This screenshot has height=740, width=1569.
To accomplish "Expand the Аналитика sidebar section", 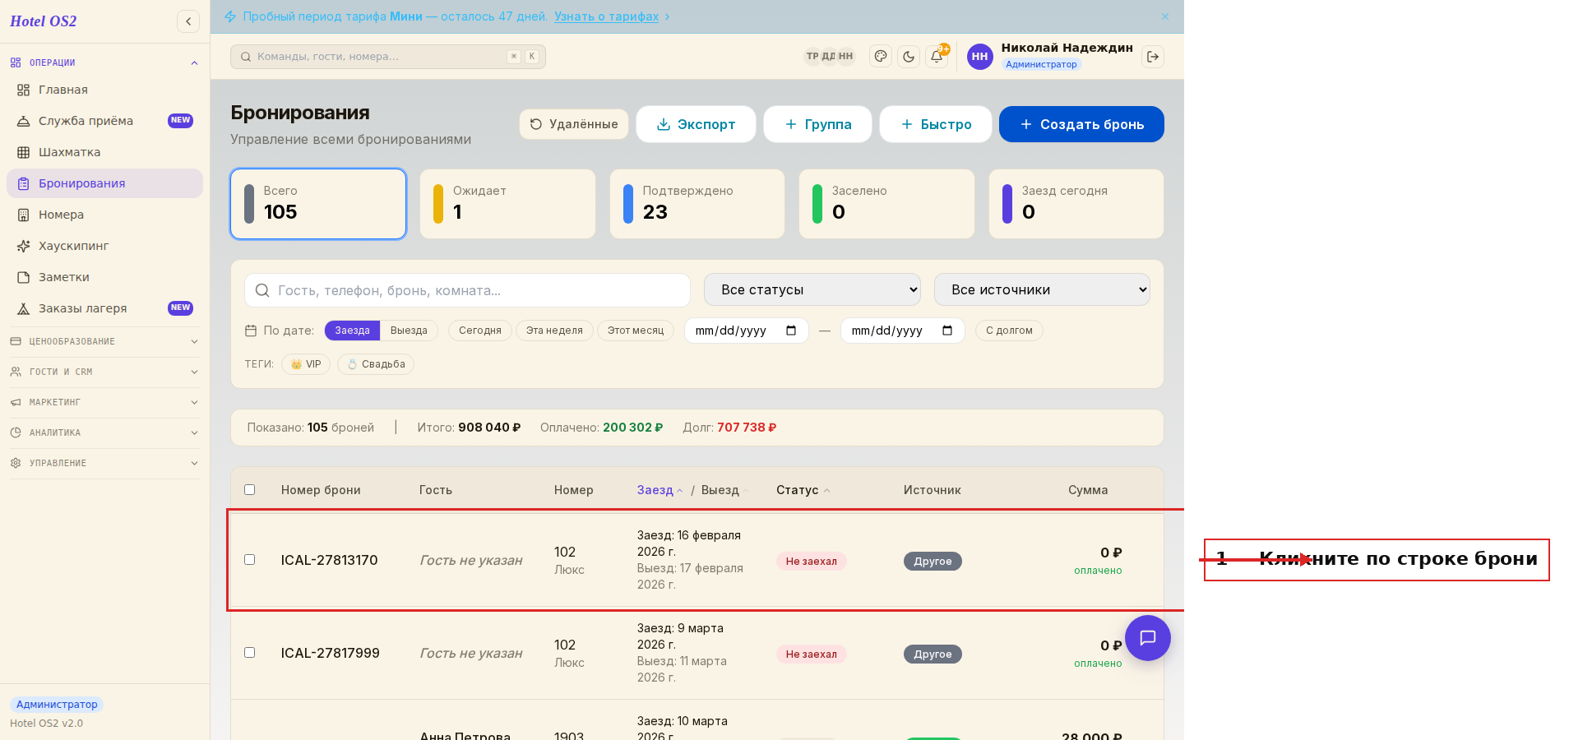I will coord(104,432).
